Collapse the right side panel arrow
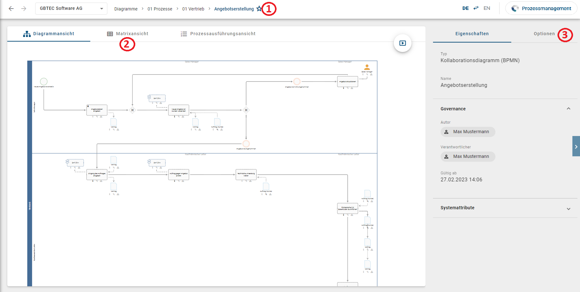The width and height of the screenshot is (580, 292). 576,146
